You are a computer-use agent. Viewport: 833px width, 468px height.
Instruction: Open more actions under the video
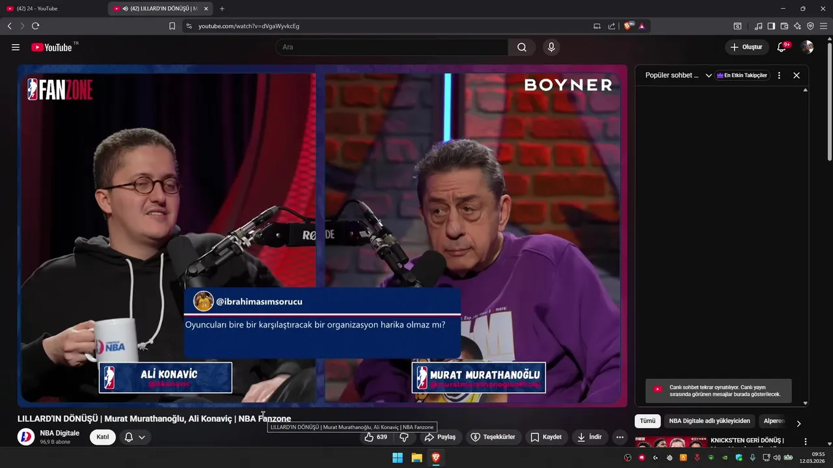coord(620,437)
